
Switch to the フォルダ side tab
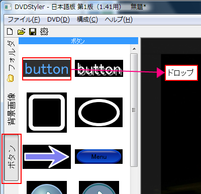pyautogui.click(x=11, y=62)
